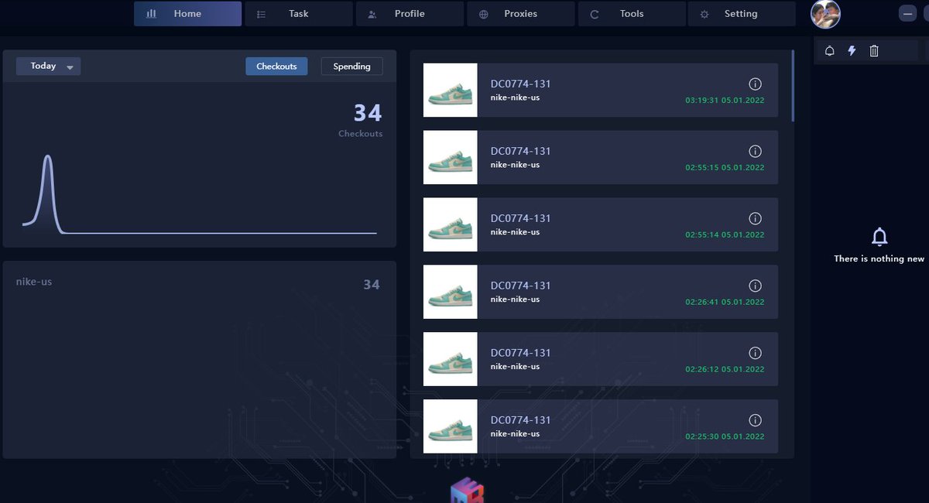929x503 pixels.
Task: Click the Profile tab people icon
Action: coord(372,14)
